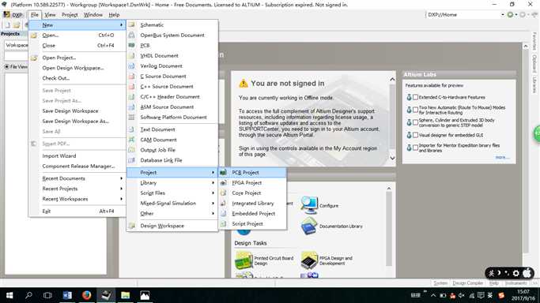The height and width of the screenshot is (303, 540).
Task: Click the Windows Start button
Action: [9, 295]
